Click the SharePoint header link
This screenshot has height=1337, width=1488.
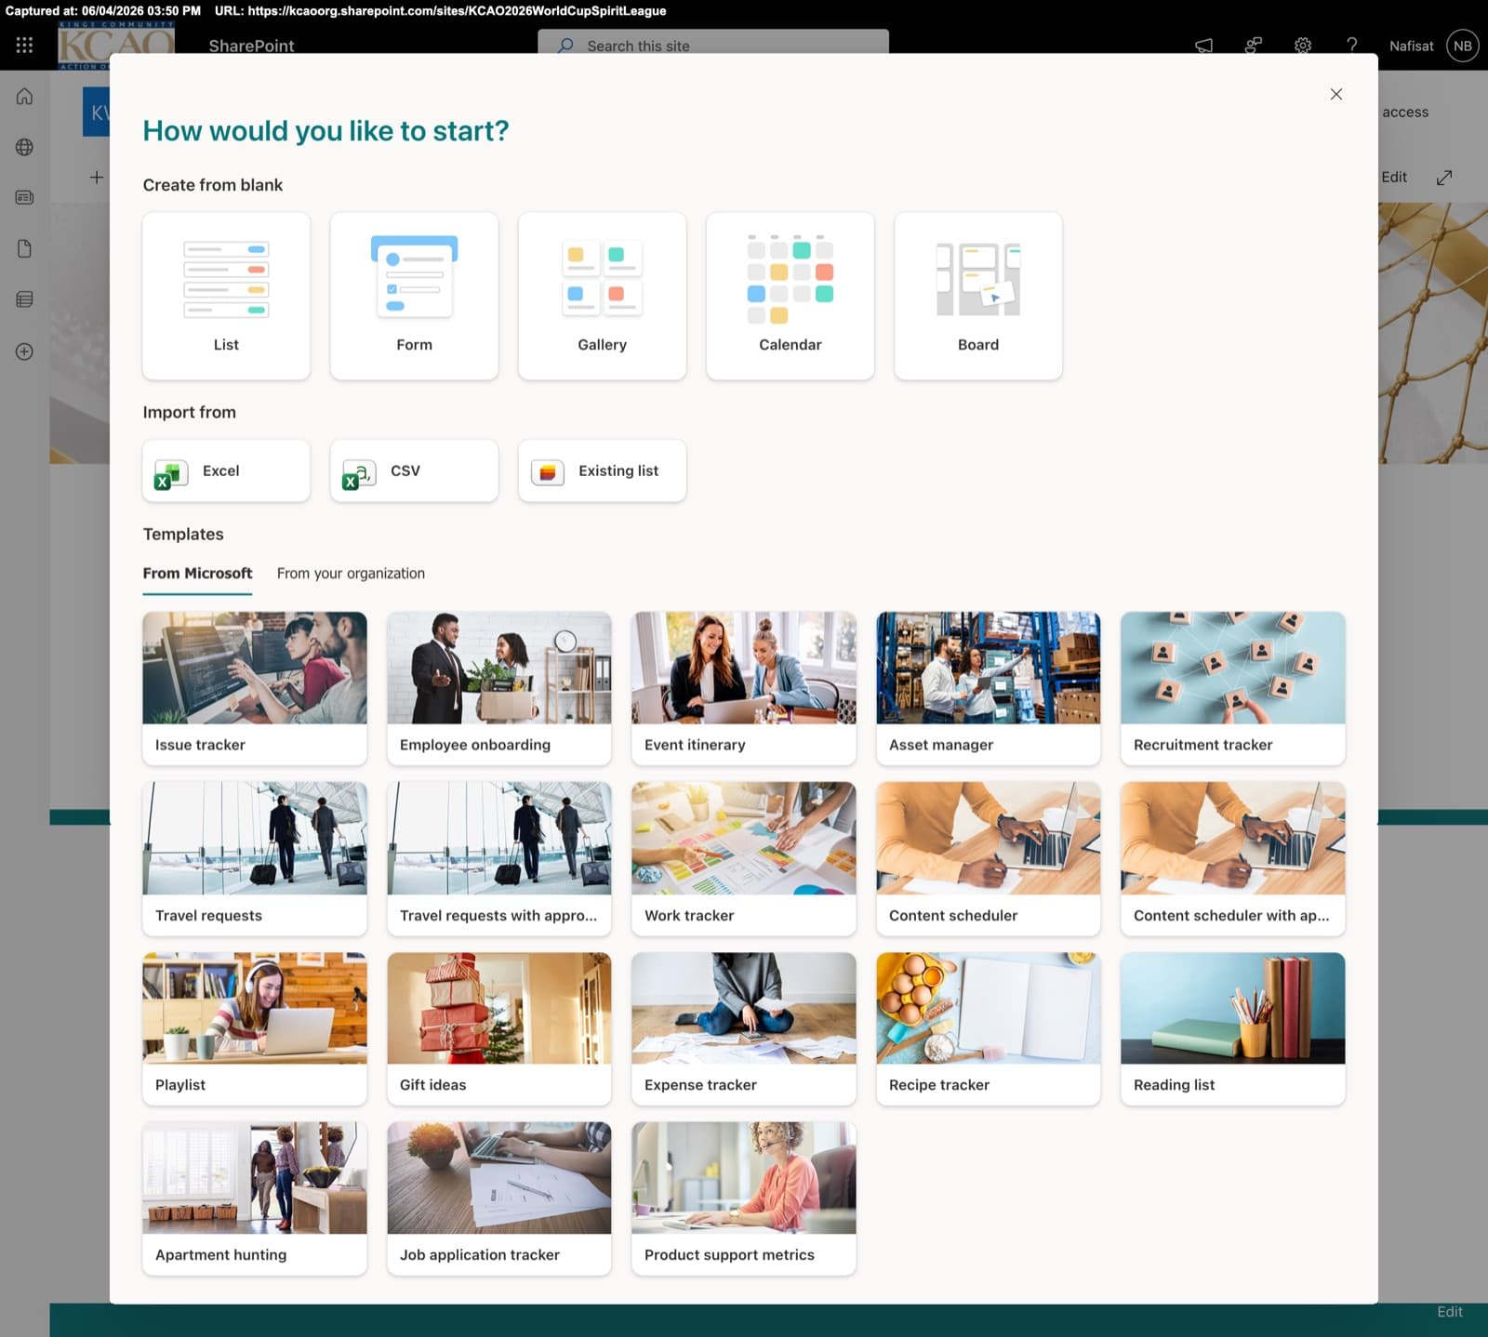[251, 46]
